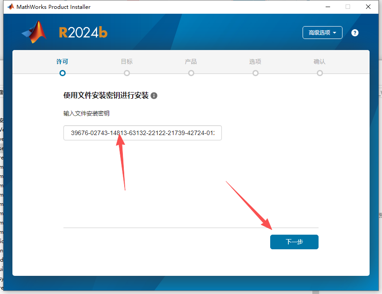Click inside the file installation key field
382x294 pixels.
pos(142,133)
